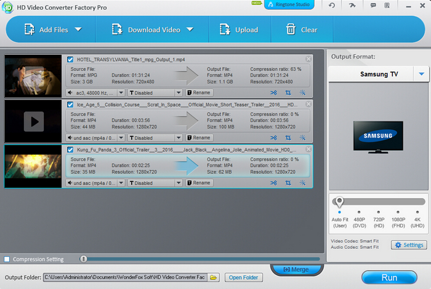Click the audio speaker icon on HOTEL_TRANSYLVANIA row
Screen dimensions: 431x289
pos(70,92)
